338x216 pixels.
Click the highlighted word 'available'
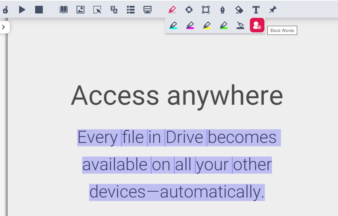[x=117, y=165]
